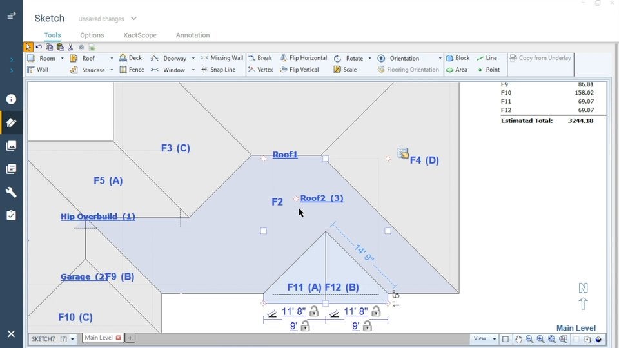Cut with the scissors icon
Image resolution: width=619 pixels, height=348 pixels.
click(71, 47)
